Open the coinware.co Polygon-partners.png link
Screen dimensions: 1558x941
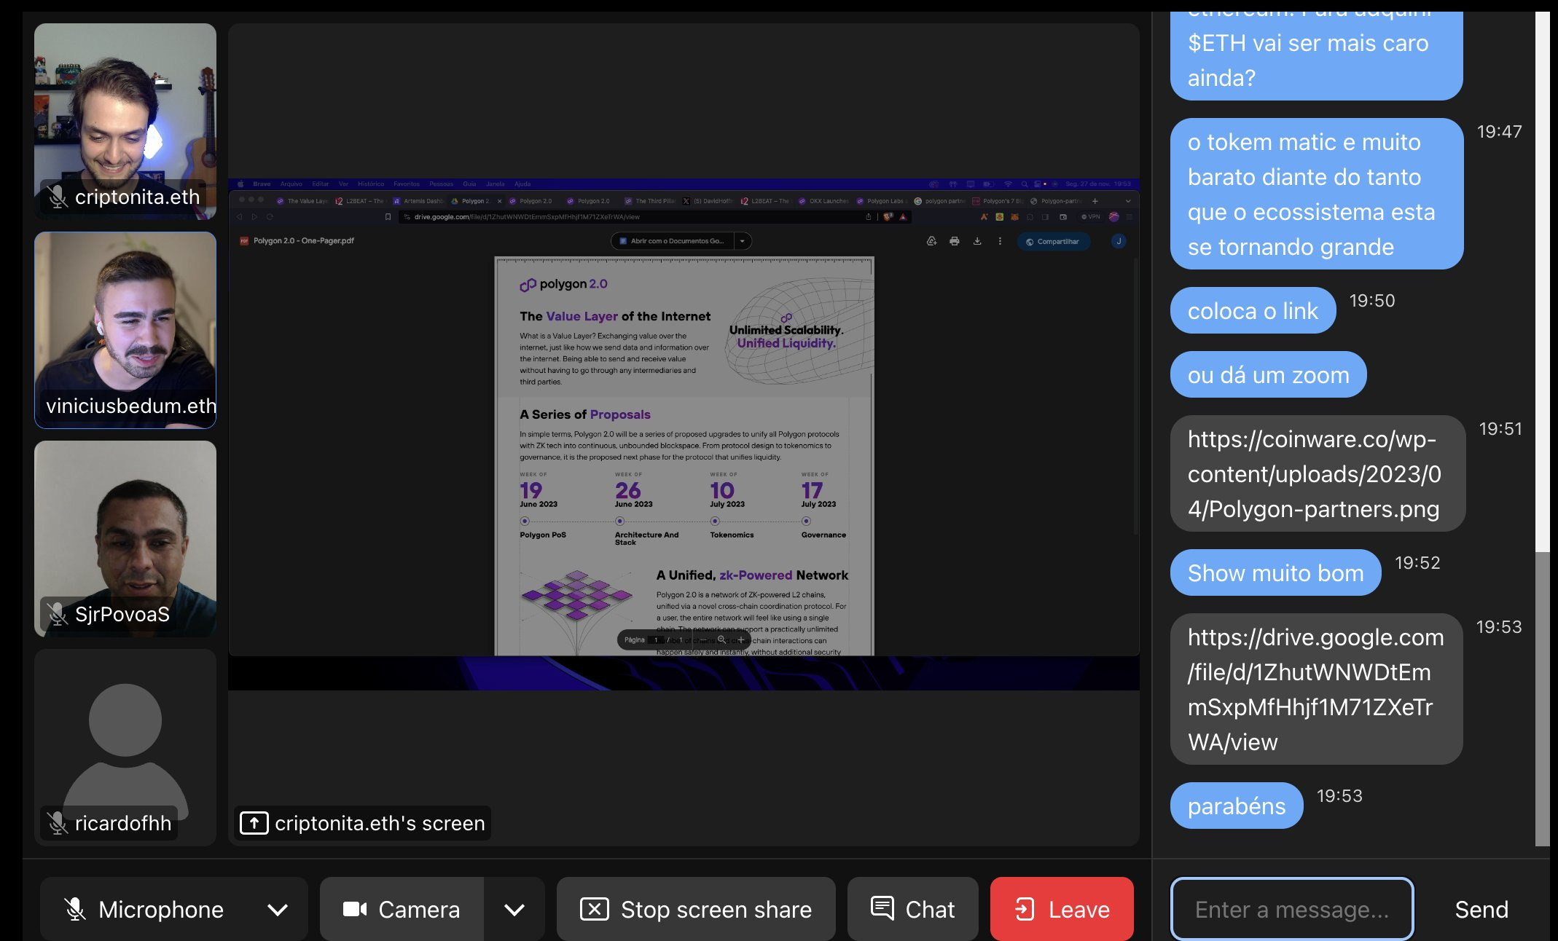click(1314, 473)
